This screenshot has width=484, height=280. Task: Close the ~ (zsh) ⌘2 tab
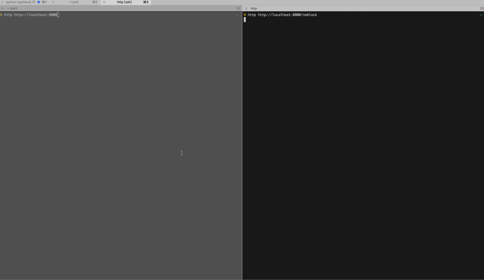click(53, 2)
